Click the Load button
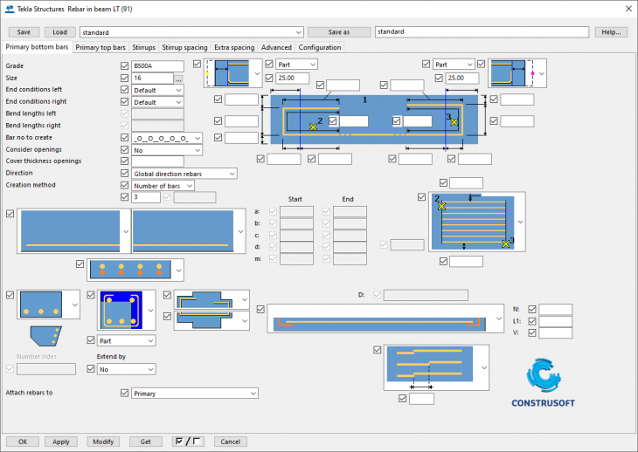 [x=59, y=32]
